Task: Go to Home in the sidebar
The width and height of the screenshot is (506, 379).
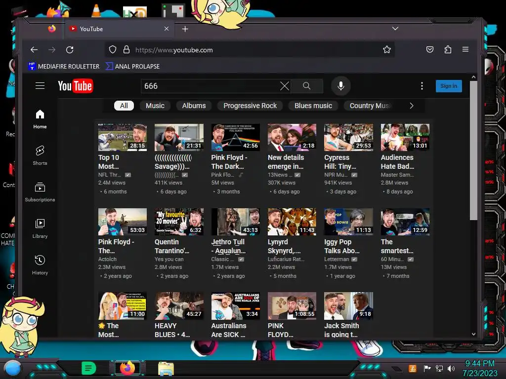Action: 40,119
